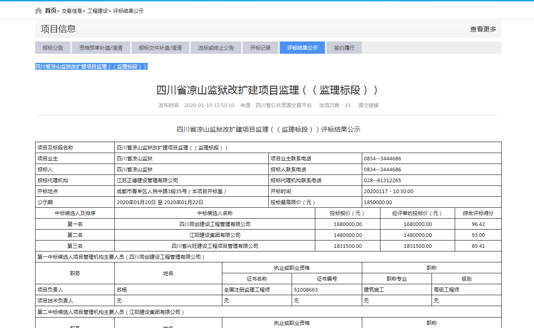
Task: Click the home icon in the breadcrumb bar
Action: (38, 10)
